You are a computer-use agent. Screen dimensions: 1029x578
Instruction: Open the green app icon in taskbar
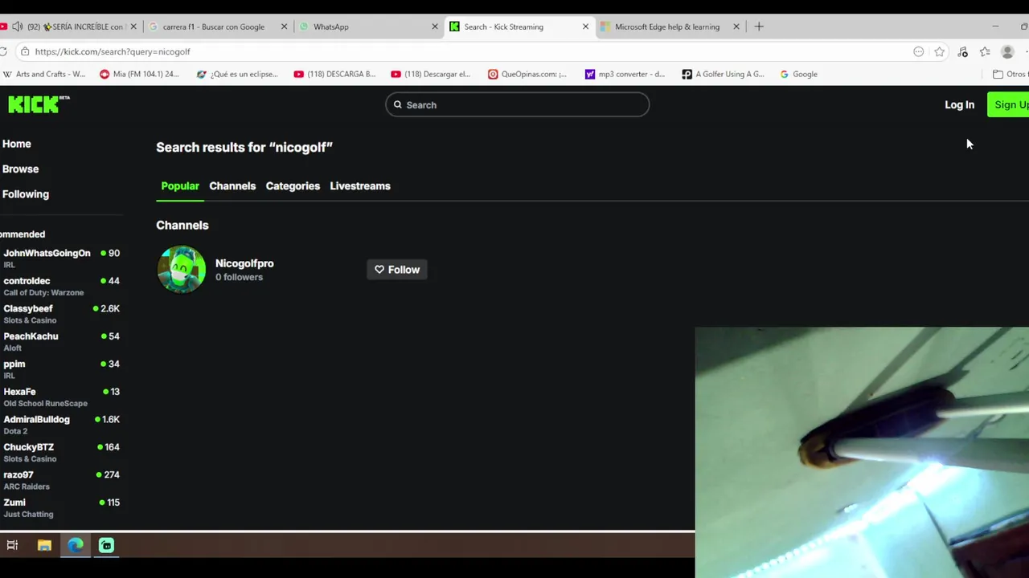click(106, 545)
